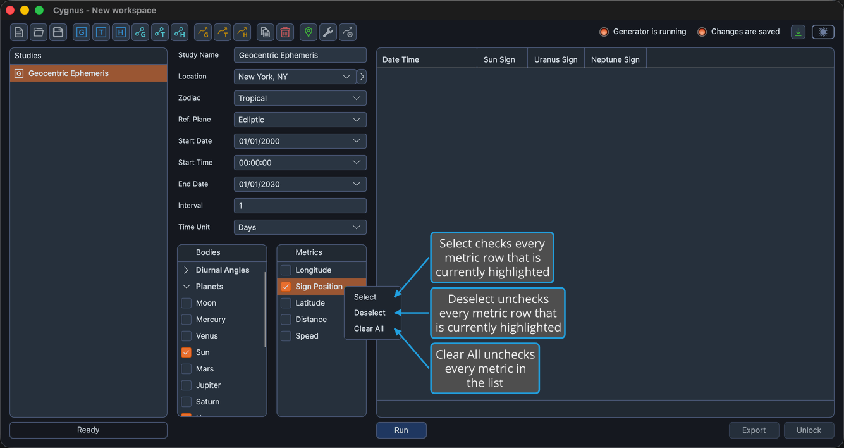Open the Time Unit dropdown set to Days
Viewport: 844px width, 448px height.
(300, 227)
